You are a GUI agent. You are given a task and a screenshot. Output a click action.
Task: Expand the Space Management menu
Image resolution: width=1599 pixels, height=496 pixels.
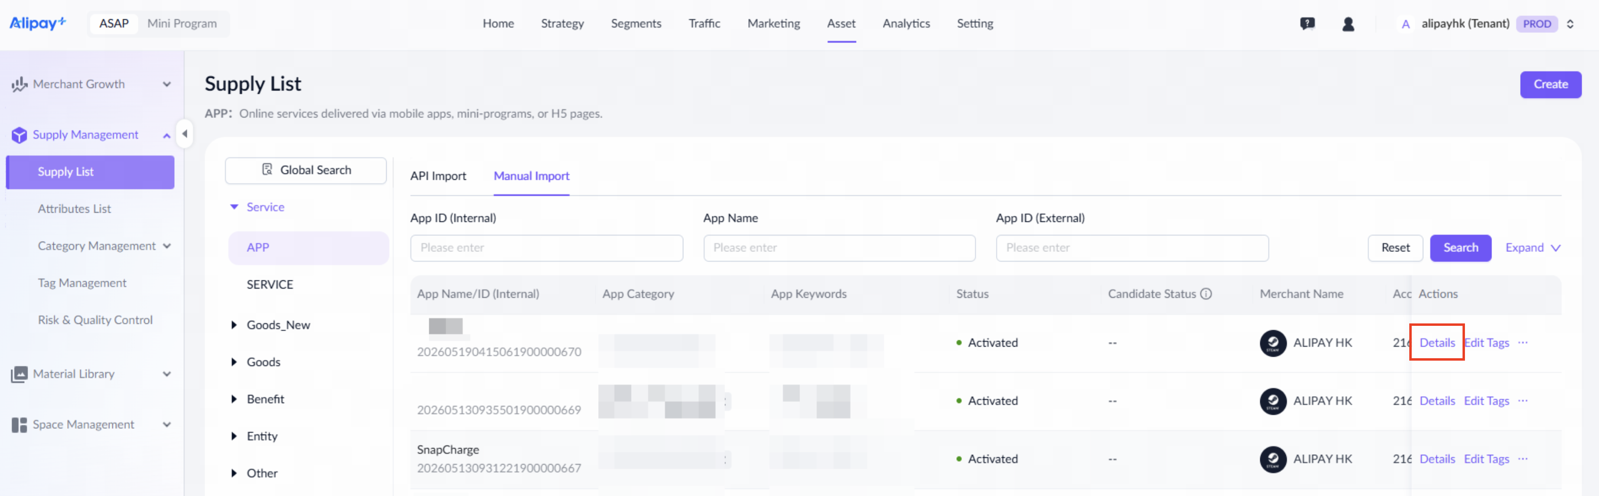(x=166, y=425)
